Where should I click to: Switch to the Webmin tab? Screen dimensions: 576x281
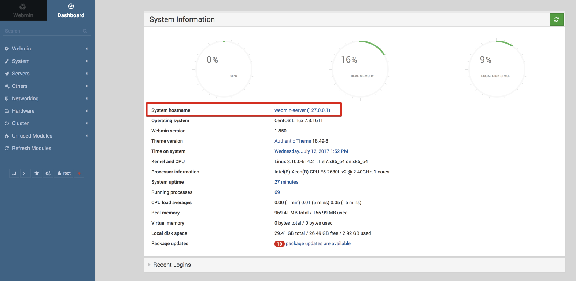(x=23, y=11)
